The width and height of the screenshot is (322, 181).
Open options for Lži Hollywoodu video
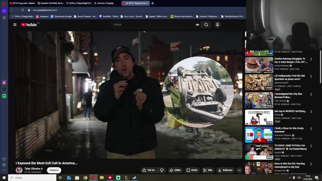311,76
